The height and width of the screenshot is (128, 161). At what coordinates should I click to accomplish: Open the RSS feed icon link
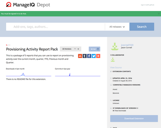click(8, 45)
